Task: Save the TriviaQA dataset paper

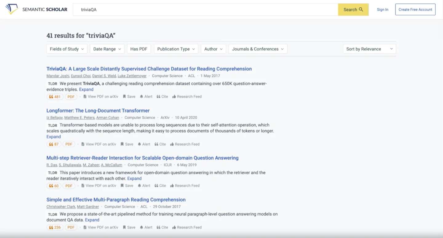Action: tap(129, 97)
